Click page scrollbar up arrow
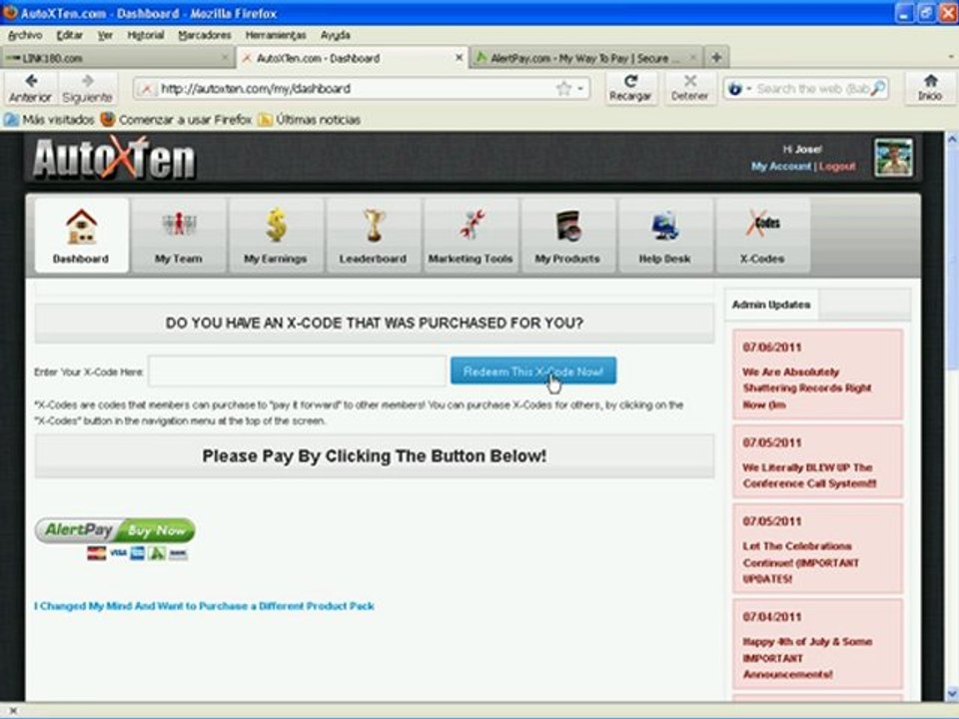The image size is (959, 719). pyautogui.click(x=952, y=140)
